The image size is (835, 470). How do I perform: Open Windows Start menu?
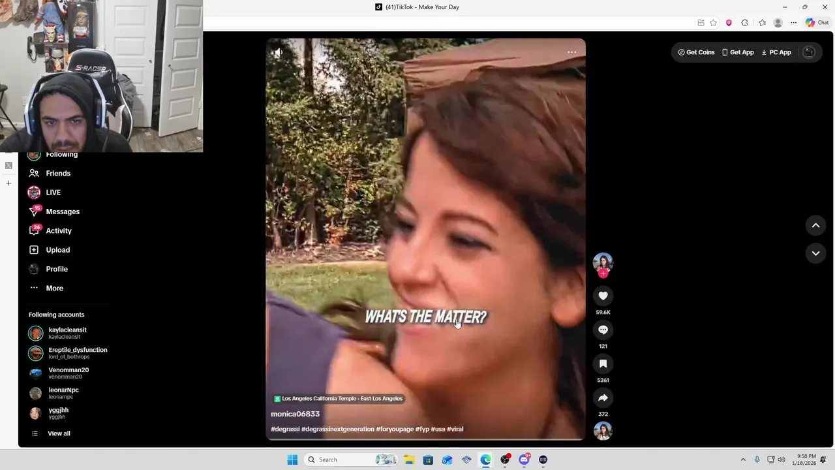tap(292, 460)
